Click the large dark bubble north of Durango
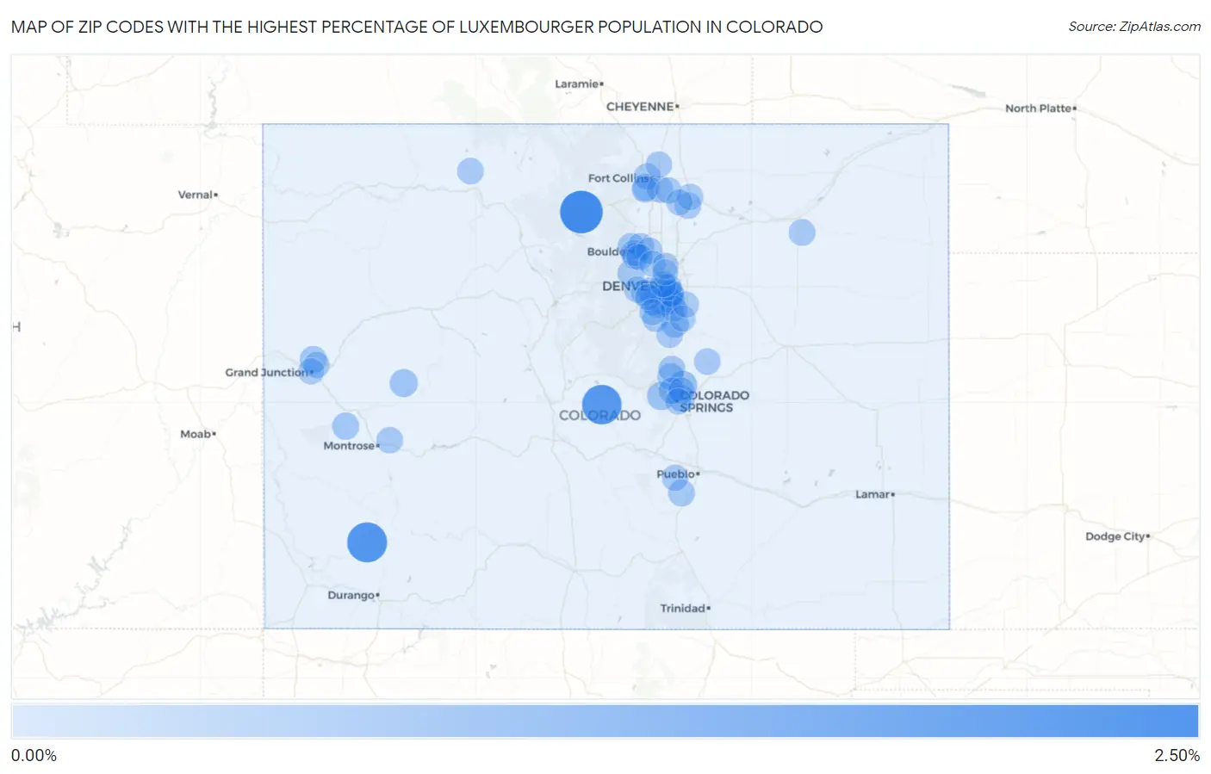This screenshot has height=774, width=1211. pyautogui.click(x=367, y=542)
